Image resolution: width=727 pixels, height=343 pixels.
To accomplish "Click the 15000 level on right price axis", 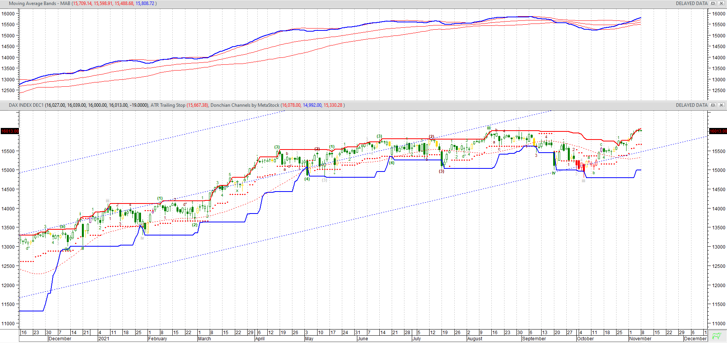I will (719, 170).
